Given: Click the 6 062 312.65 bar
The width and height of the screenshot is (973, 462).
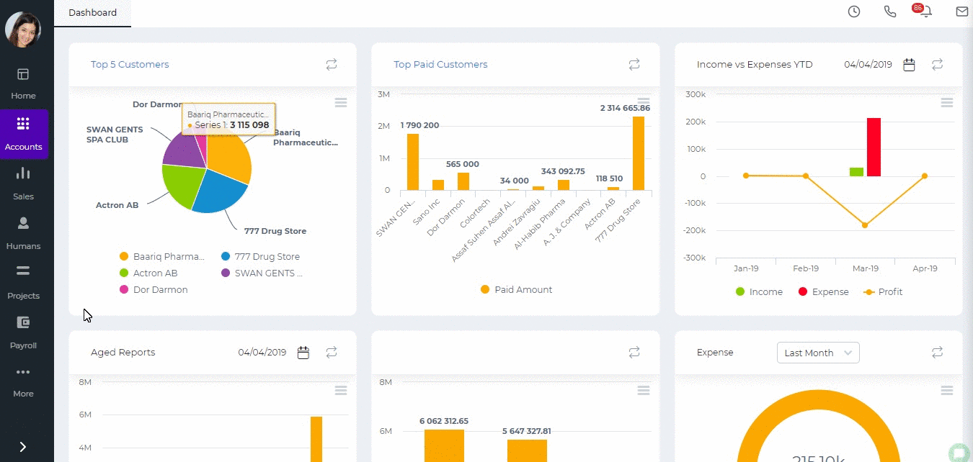Looking at the screenshot, I should click(444, 445).
